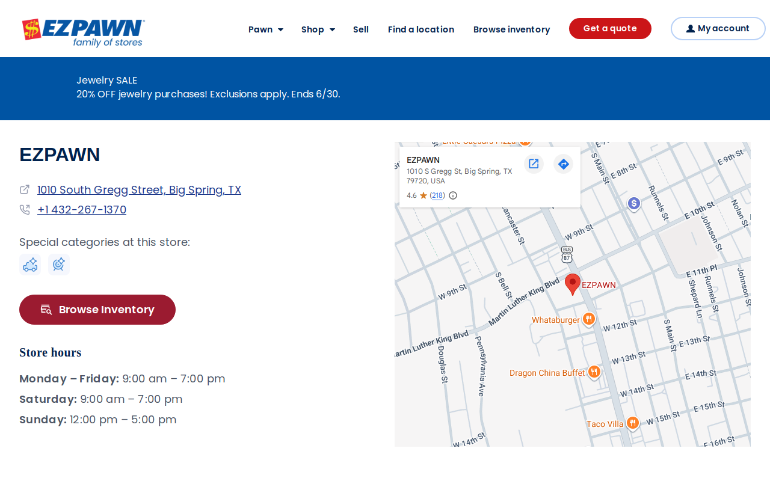
Task: Click the ratings info icon beside 218 reviews
Action: [453, 195]
